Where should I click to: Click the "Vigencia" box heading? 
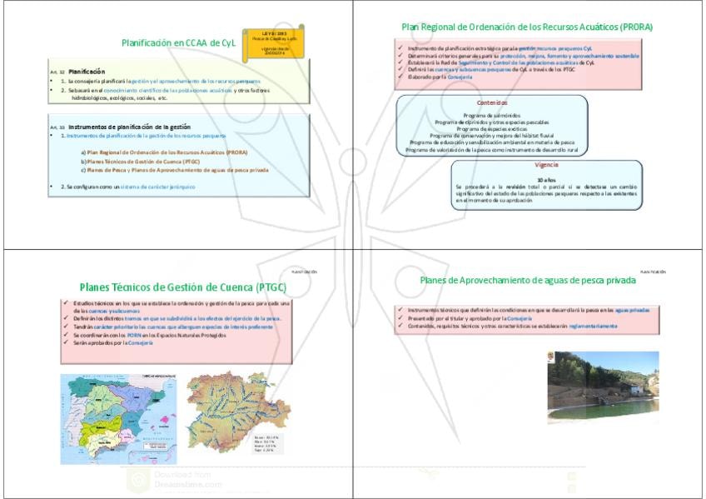tap(547, 165)
